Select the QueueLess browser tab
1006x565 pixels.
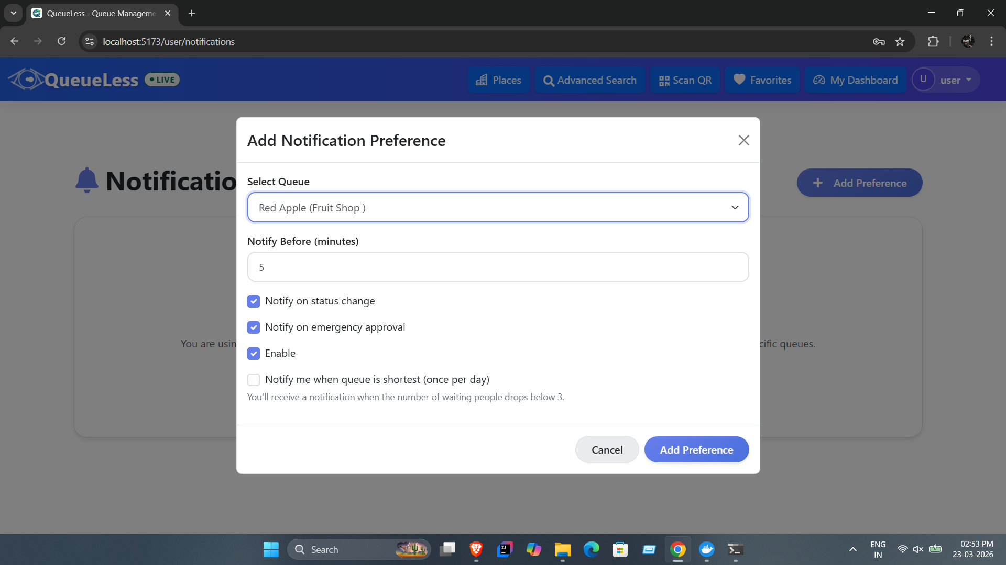tap(102, 14)
